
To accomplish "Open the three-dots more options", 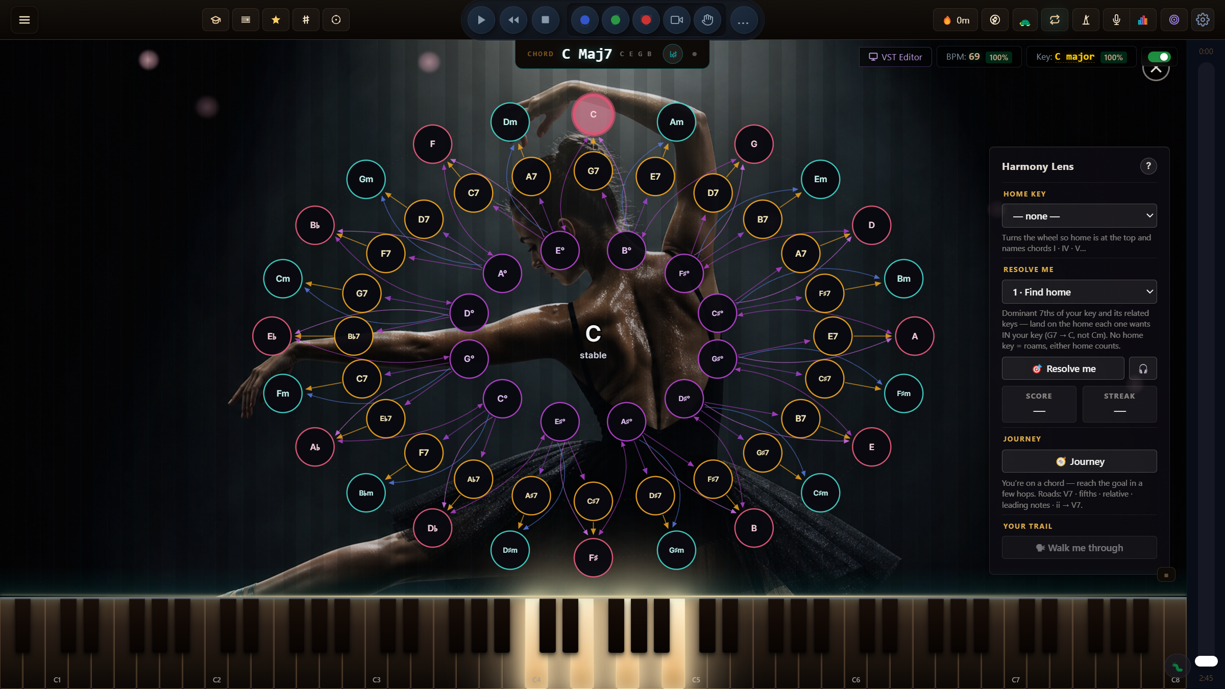I will click(743, 20).
